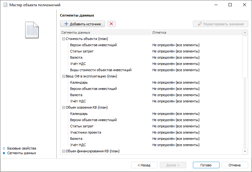The height and width of the screenshot is (172, 252).
Task: Minimize the wizard window
Action: coord(216,5)
